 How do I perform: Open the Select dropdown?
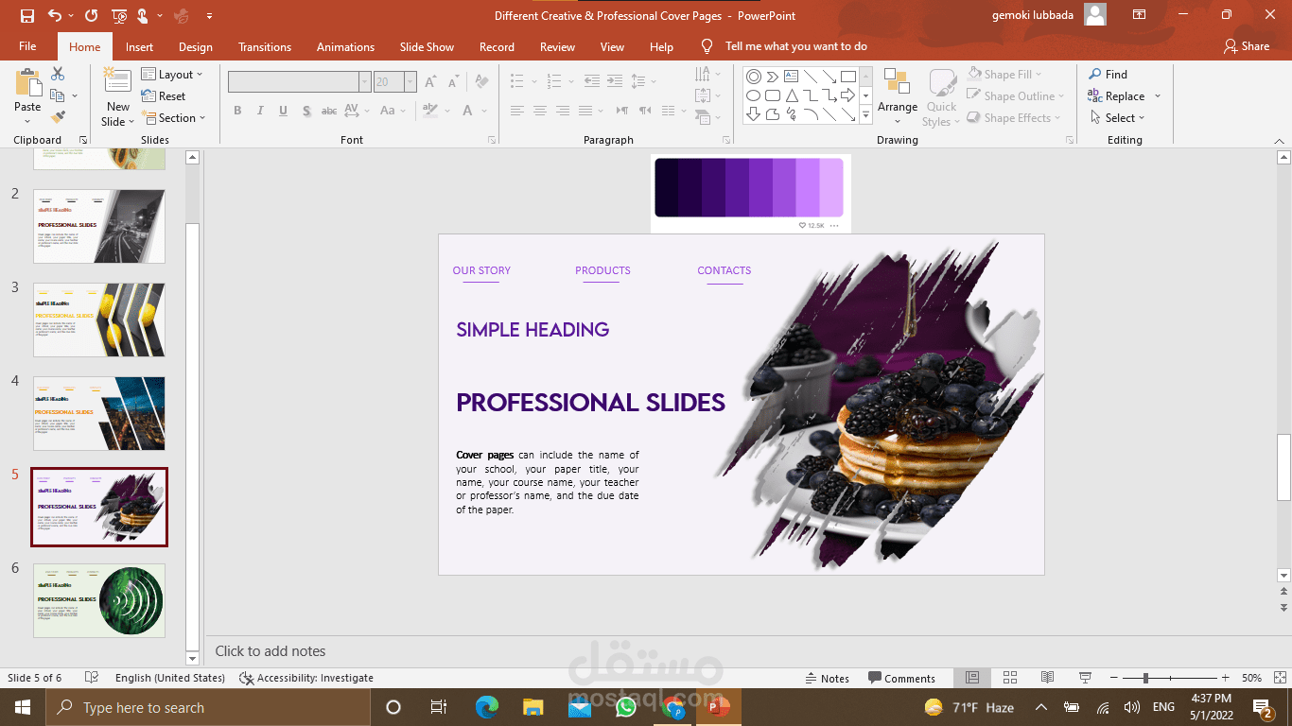pos(1116,118)
